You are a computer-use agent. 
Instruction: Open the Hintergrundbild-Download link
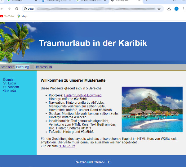(83, 95)
